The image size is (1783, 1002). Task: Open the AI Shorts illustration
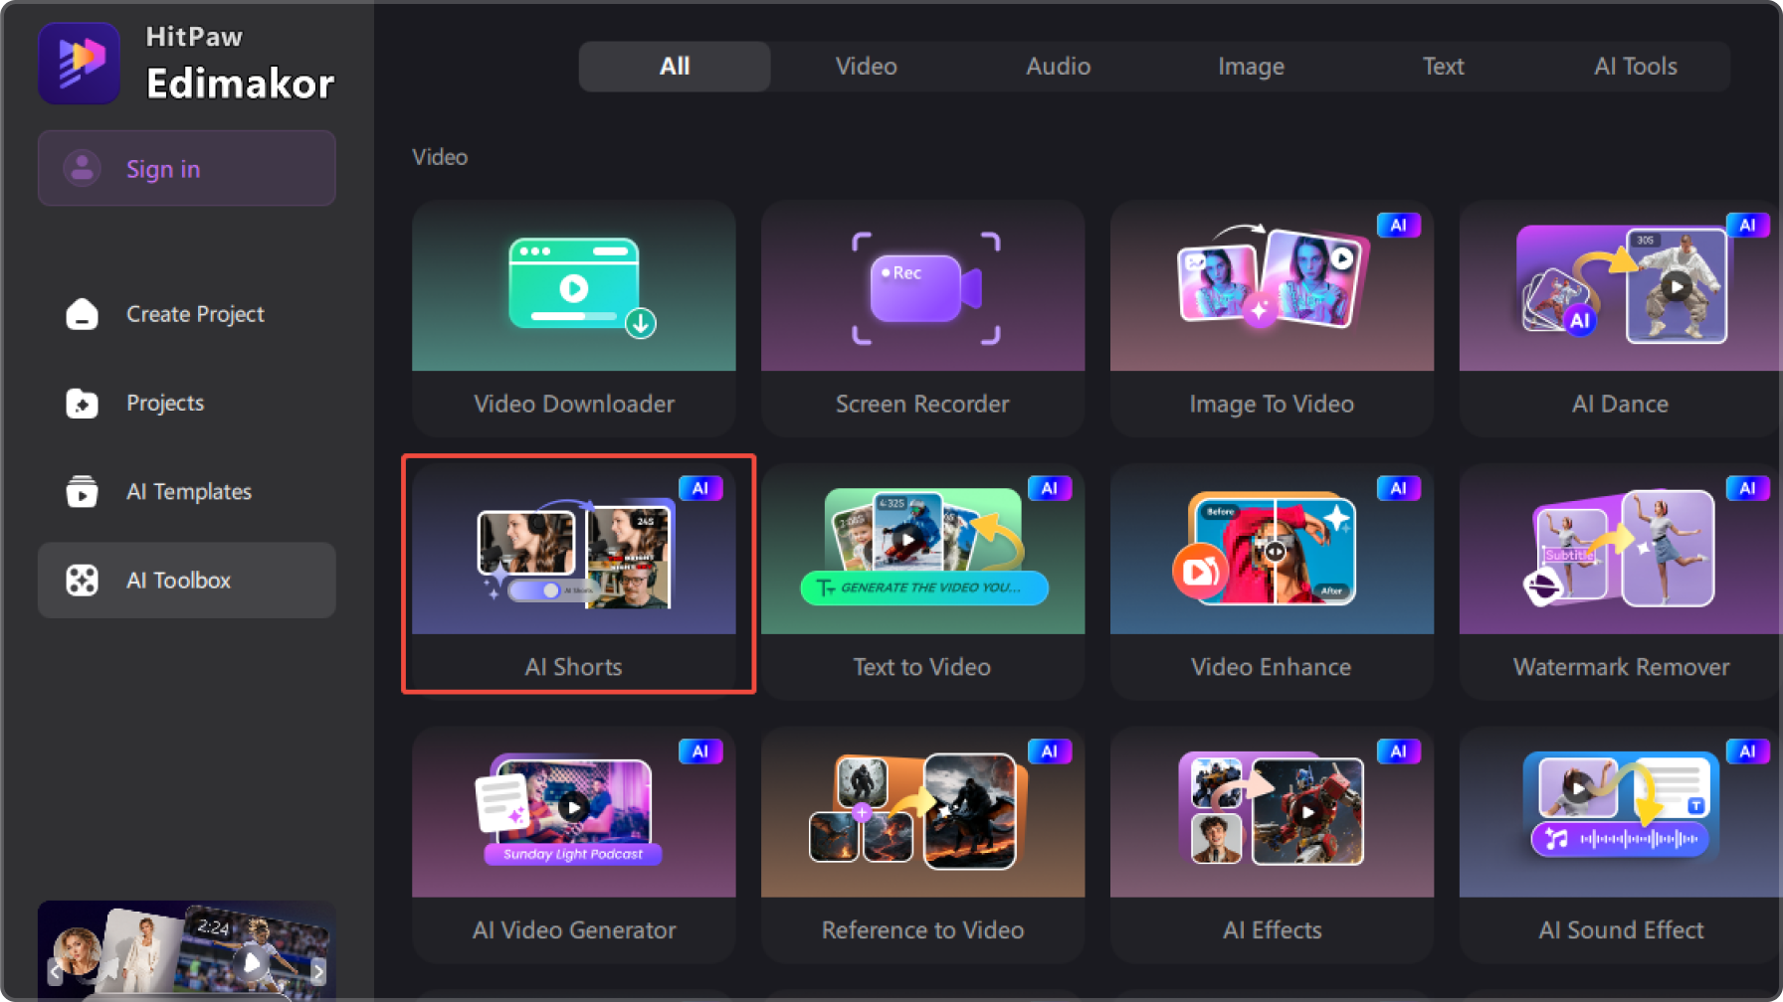pos(575,555)
